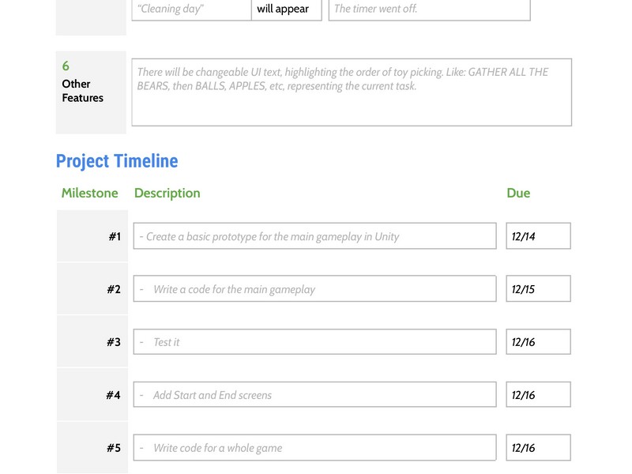Click the "Description" column header
The image size is (632, 474).
click(x=167, y=193)
